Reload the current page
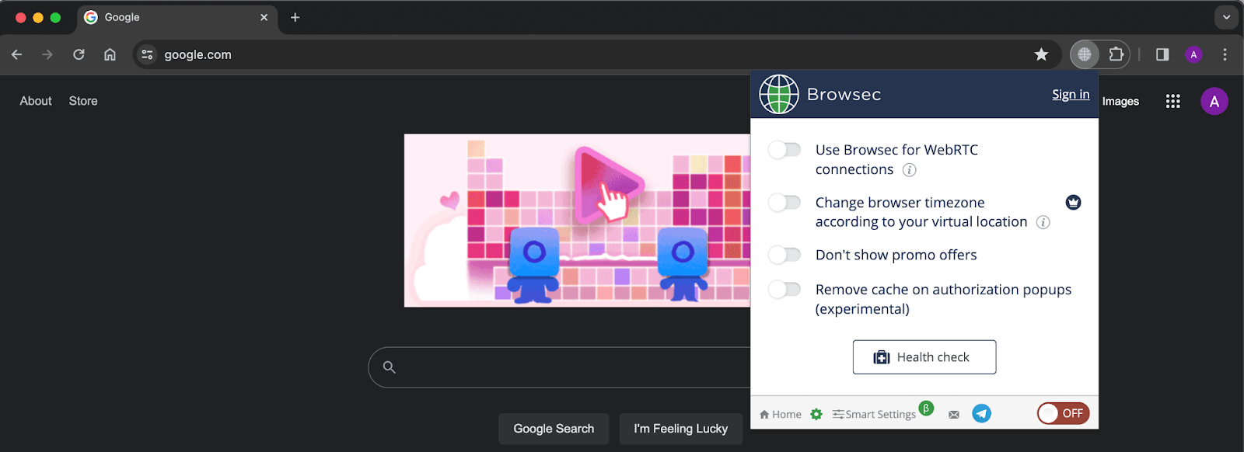This screenshot has height=452, width=1244. [79, 54]
